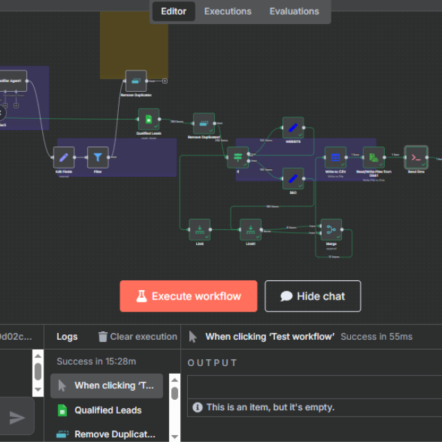Image resolution: width=442 pixels, height=442 pixels.
Task: Switch to the Executions tab
Action: point(228,11)
